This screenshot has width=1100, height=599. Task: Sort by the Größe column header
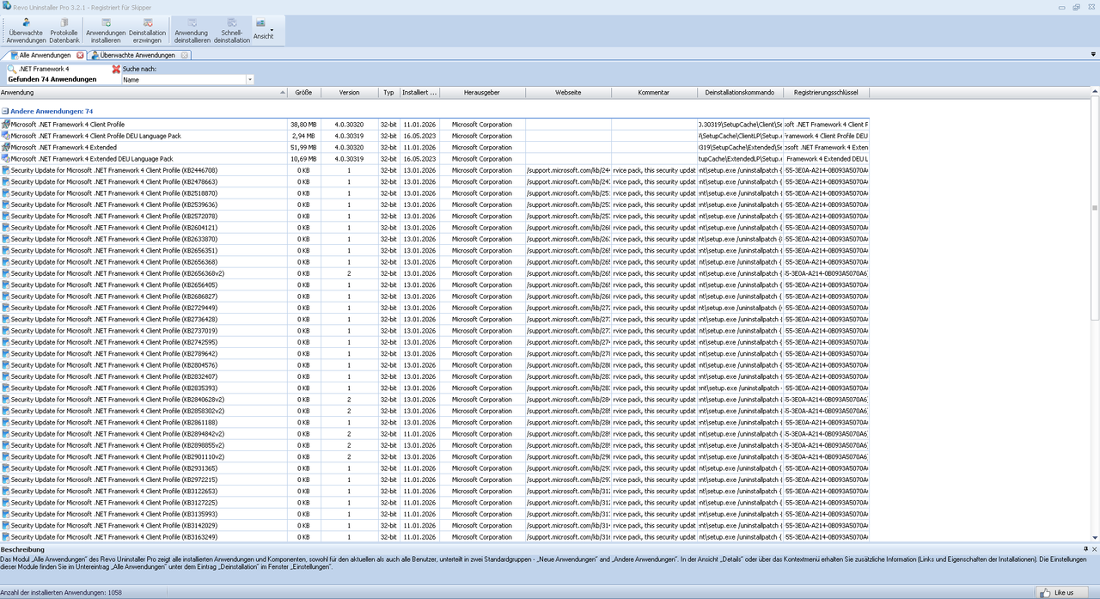pos(304,93)
